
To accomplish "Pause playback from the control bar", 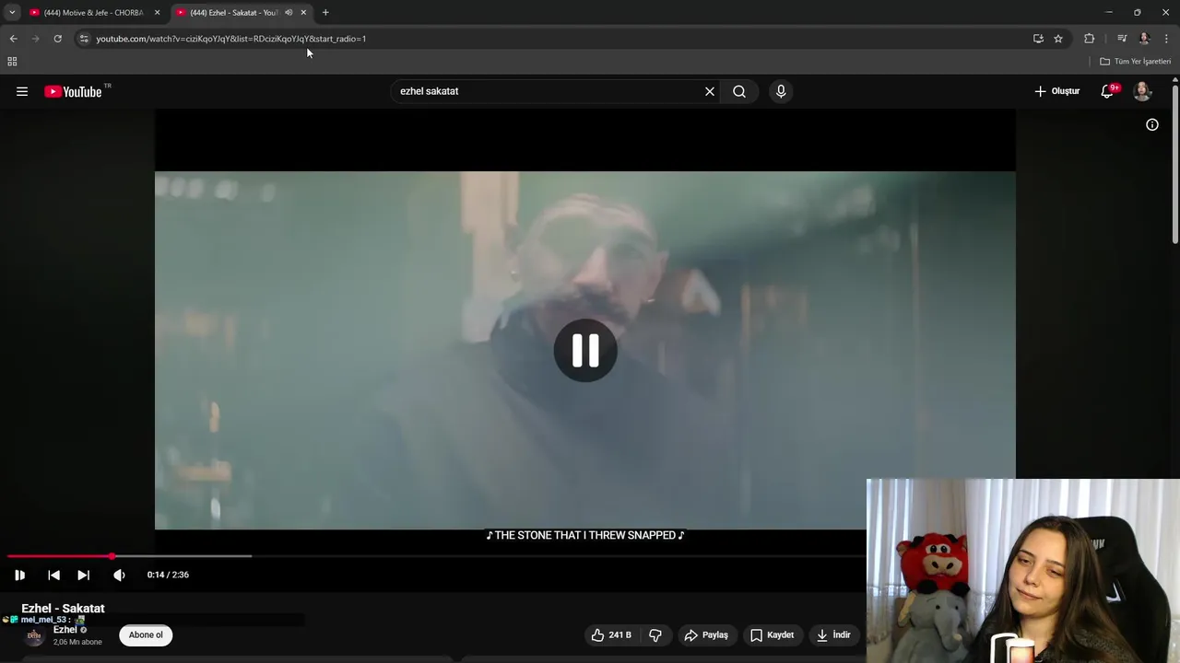I will [19, 575].
